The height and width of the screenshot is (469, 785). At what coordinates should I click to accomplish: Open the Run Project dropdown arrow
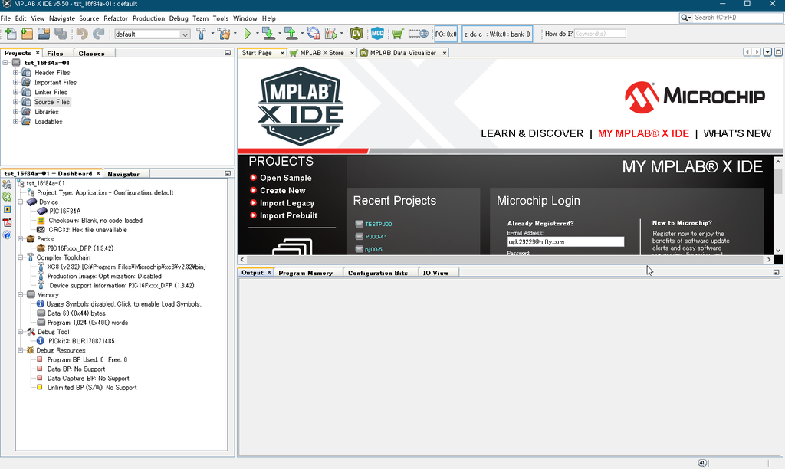258,34
